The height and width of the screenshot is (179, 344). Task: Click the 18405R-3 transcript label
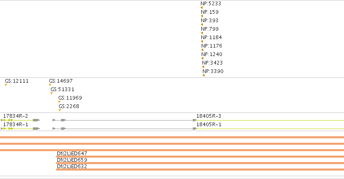pyautogui.click(x=209, y=116)
